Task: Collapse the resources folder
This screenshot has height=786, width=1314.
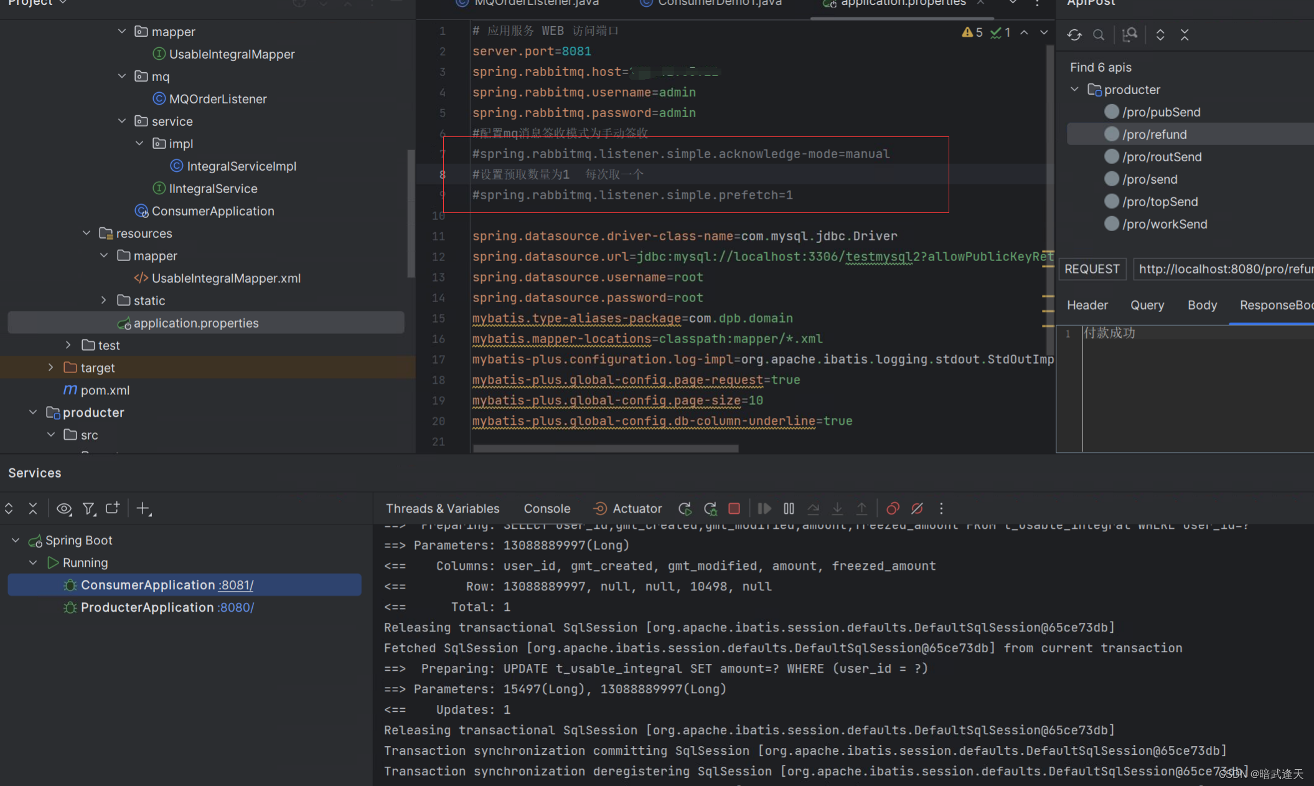Action: tap(87, 233)
